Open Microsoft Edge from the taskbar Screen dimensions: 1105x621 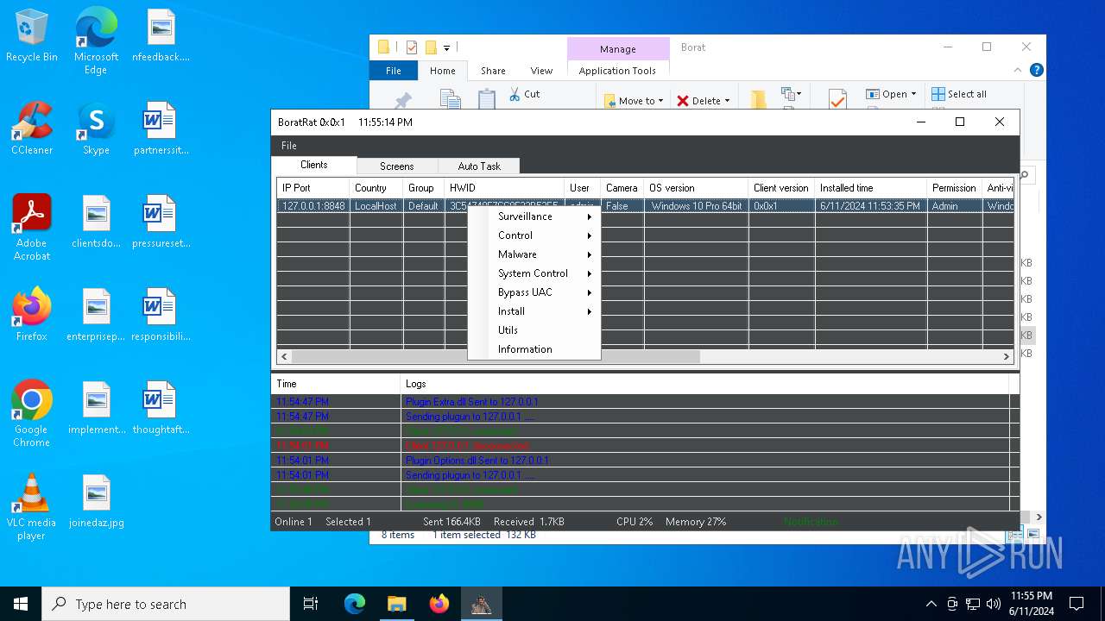[x=355, y=604]
